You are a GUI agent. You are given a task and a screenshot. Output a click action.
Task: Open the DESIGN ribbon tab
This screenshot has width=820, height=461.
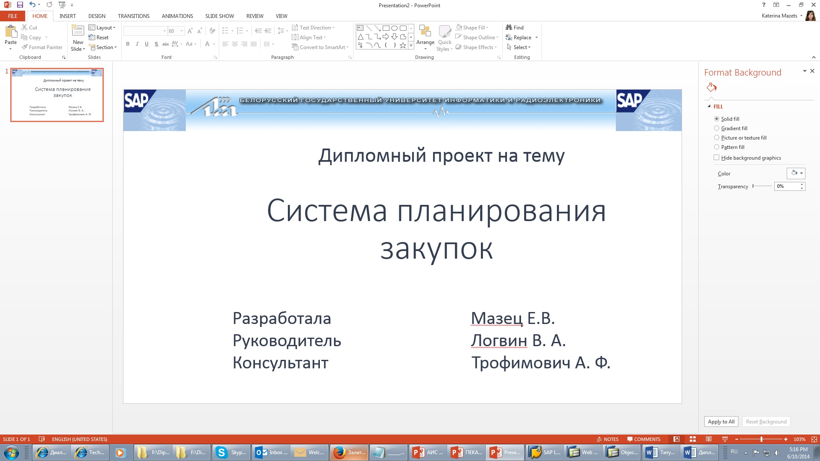pyautogui.click(x=97, y=16)
